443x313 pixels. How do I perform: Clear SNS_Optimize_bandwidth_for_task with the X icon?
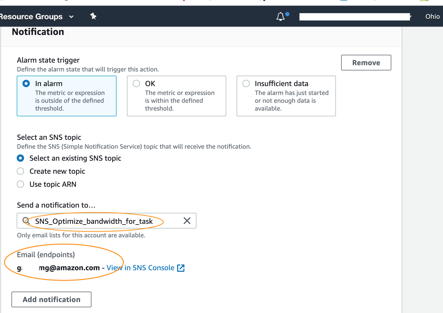click(x=186, y=221)
